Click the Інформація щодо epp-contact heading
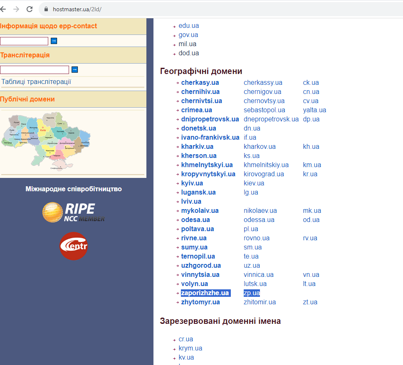The image size is (403, 365). coord(48,26)
